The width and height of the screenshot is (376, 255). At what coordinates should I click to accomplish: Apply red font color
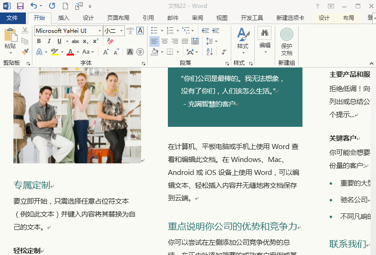tap(70, 52)
